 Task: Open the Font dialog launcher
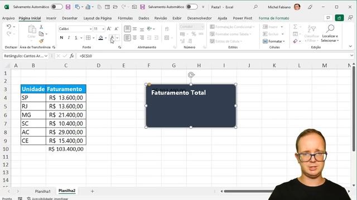click(x=119, y=47)
